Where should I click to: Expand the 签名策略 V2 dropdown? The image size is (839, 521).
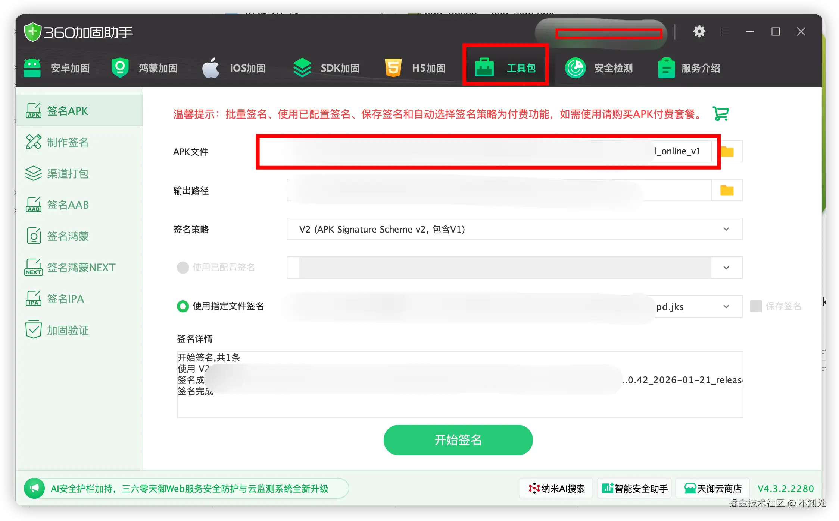click(726, 229)
